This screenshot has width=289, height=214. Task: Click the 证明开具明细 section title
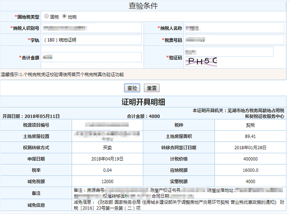coord(144,102)
